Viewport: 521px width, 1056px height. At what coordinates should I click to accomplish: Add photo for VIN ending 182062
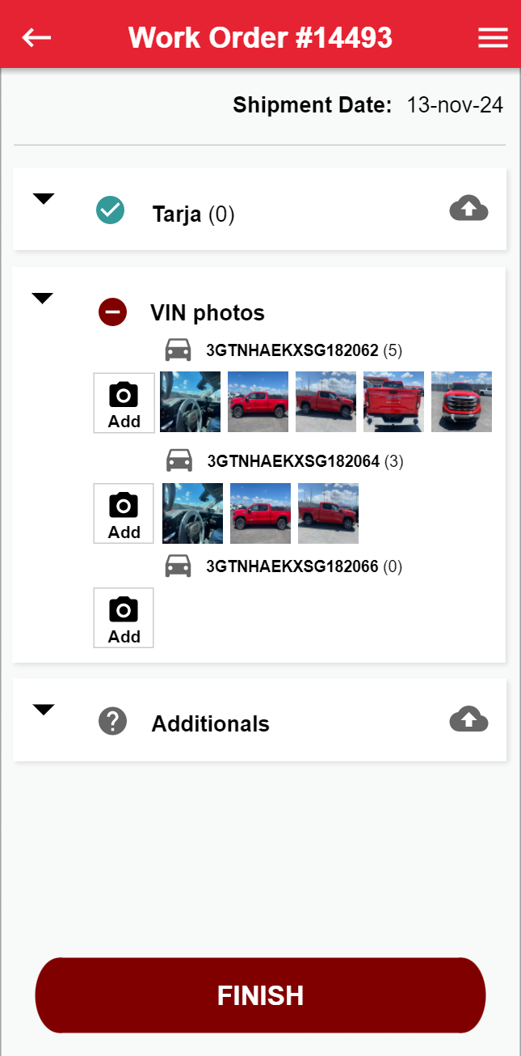(124, 403)
